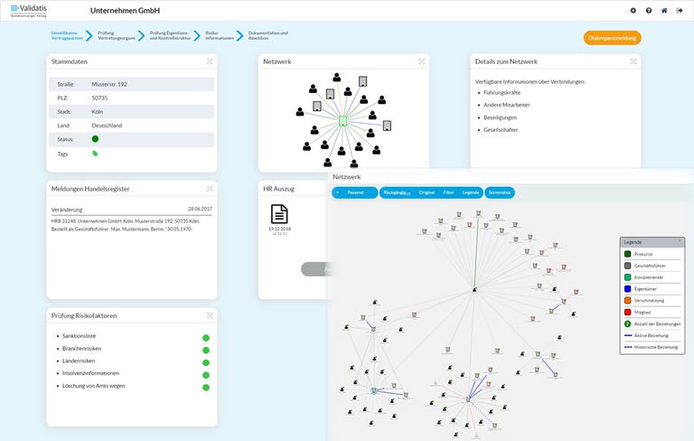
Task: Open the help question mark icon
Action: click(649, 11)
